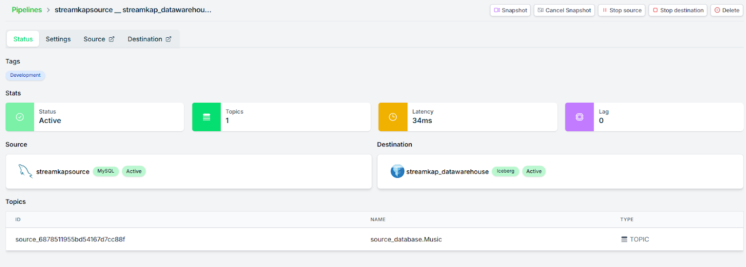Click the Pipelines breadcrumb link
746x267 pixels.
pos(27,10)
